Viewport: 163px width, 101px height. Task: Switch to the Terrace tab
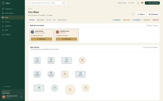(49, 20)
